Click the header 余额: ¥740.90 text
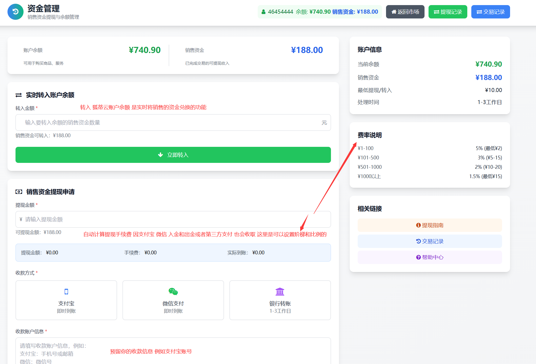Image resolution: width=536 pixels, height=364 pixels. 313,12
